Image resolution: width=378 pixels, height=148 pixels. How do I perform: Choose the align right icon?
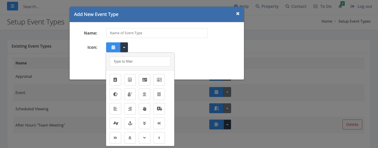pos(130,109)
